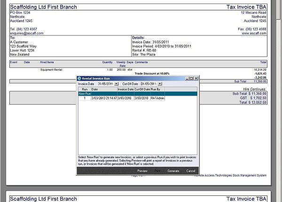
Task: Maximize the Rental Invoice Run dialog
Action: click(x=191, y=78)
